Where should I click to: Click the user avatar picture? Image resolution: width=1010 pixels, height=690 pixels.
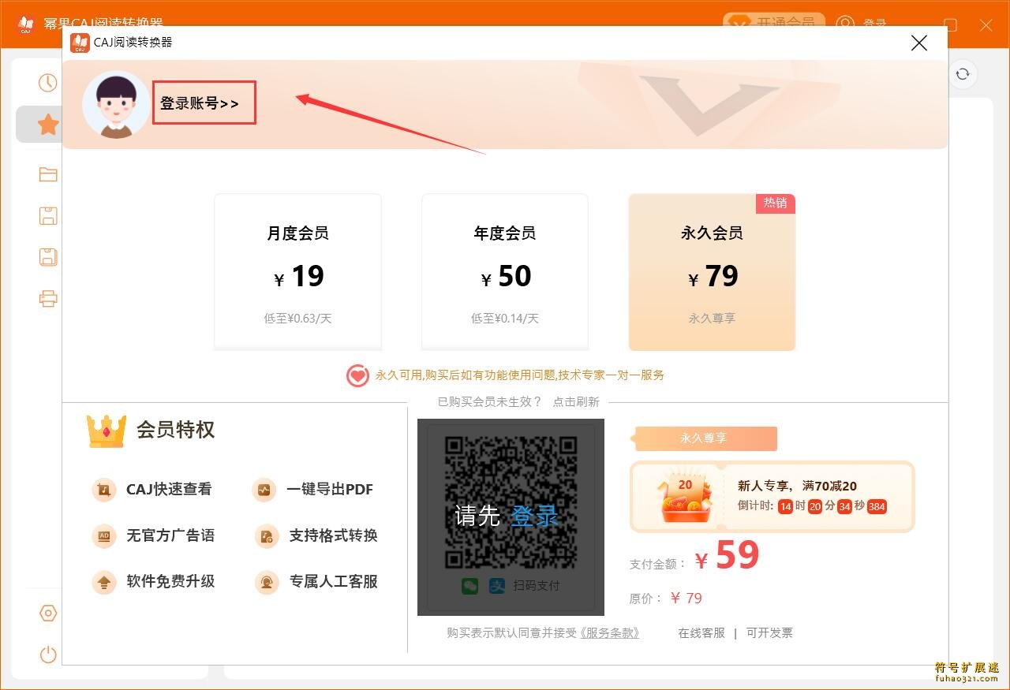116,104
